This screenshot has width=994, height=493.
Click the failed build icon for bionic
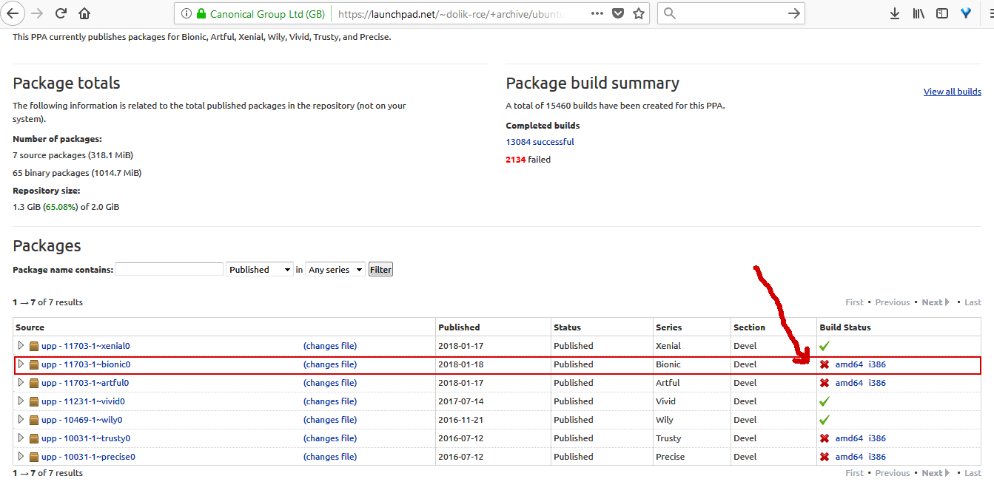[825, 364]
